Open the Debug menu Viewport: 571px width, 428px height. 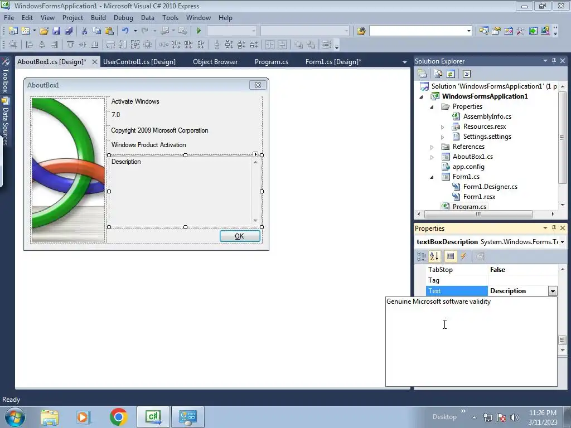click(123, 17)
